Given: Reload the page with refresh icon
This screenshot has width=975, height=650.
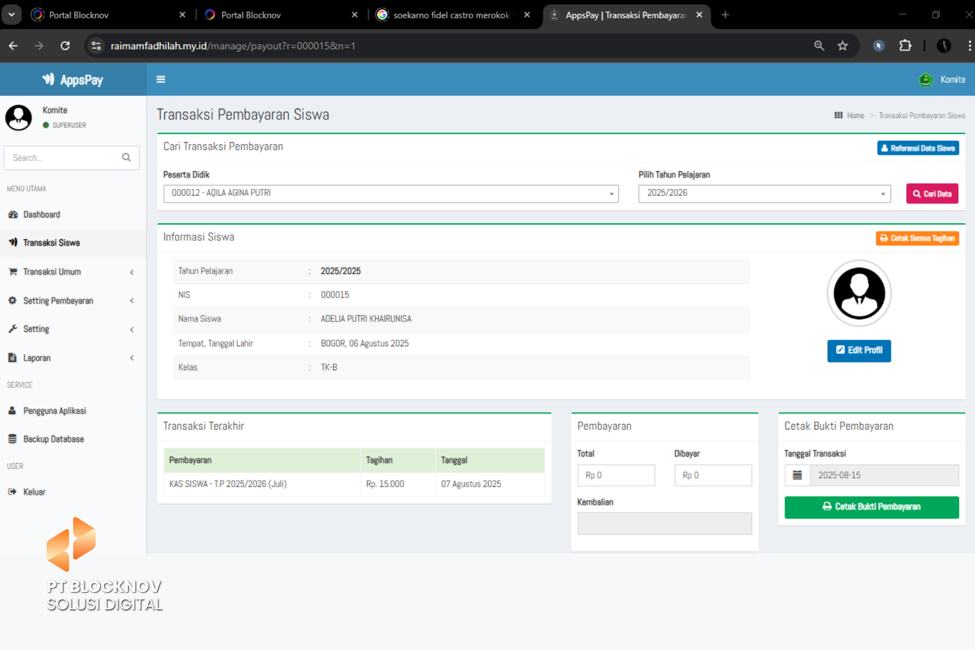Looking at the screenshot, I should [x=65, y=46].
